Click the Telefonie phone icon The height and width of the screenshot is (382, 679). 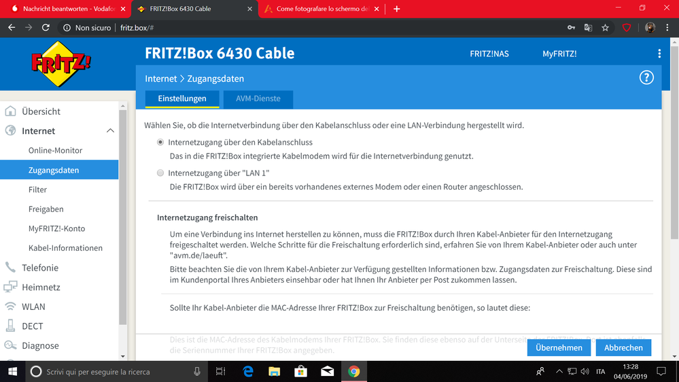[10, 267]
